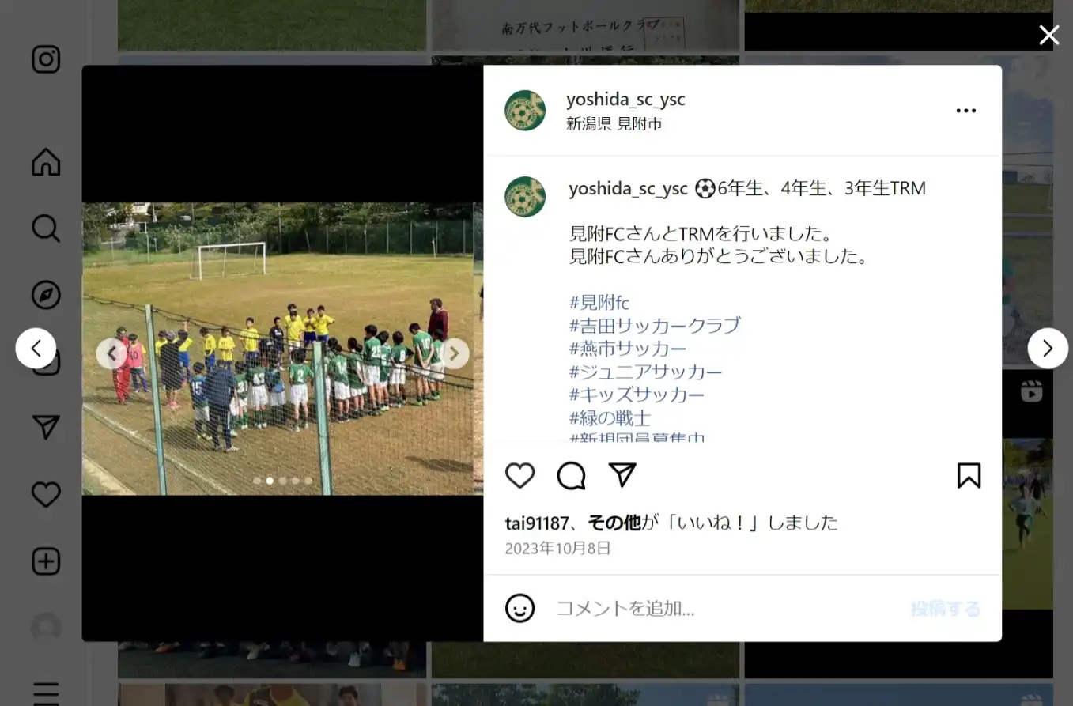
Task: Open yoshida_sc_ysc profile from header username
Action: click(625, 100)
